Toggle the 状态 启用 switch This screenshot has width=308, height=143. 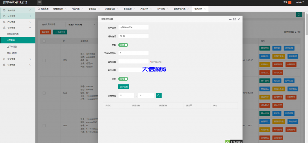123,79
